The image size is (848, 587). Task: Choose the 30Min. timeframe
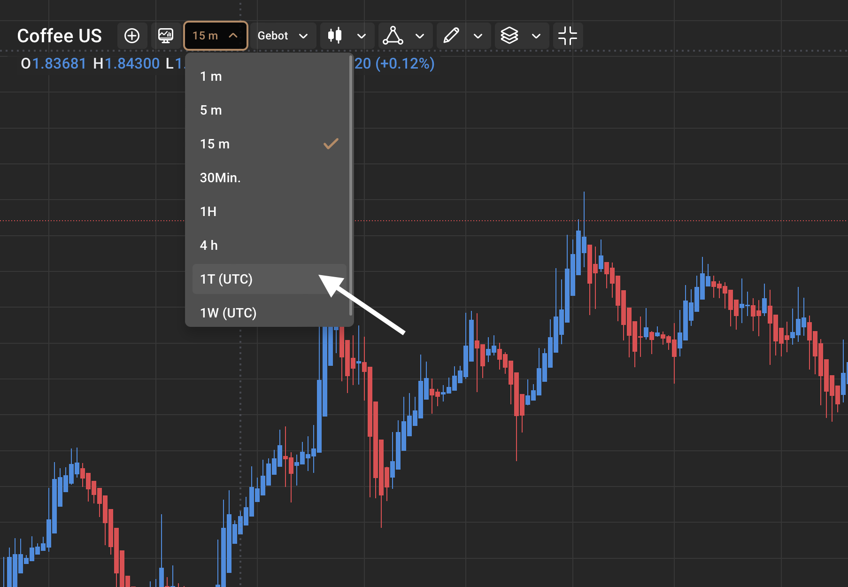click(x=269, y=178)
